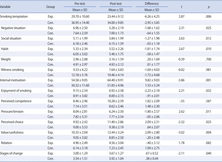The height and width of the screenshot is (162, 222).
Task: Select pre-test value 4.91 ± 2.97
Action: 80,64
